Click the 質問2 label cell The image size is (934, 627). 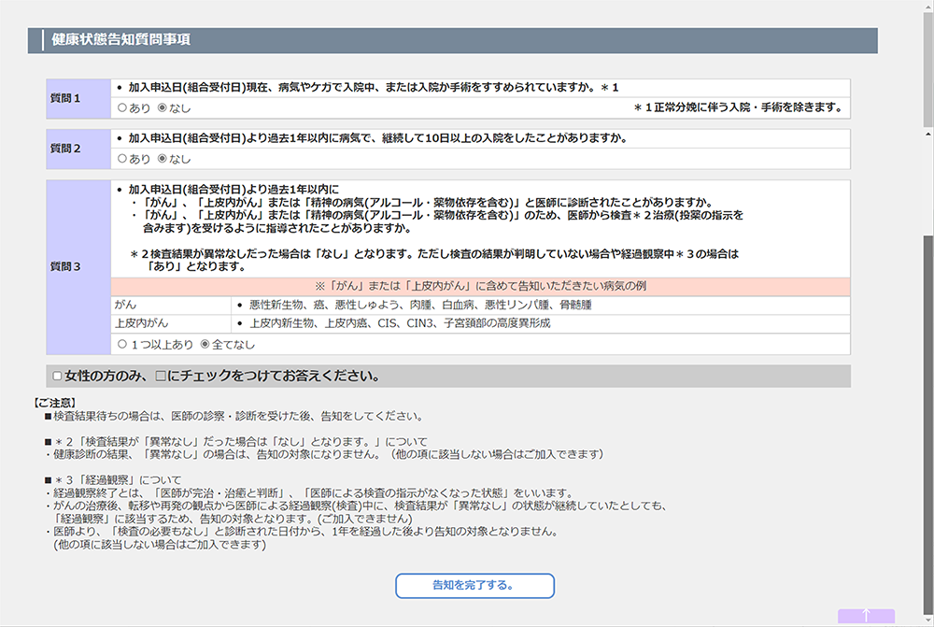(78, 150)
